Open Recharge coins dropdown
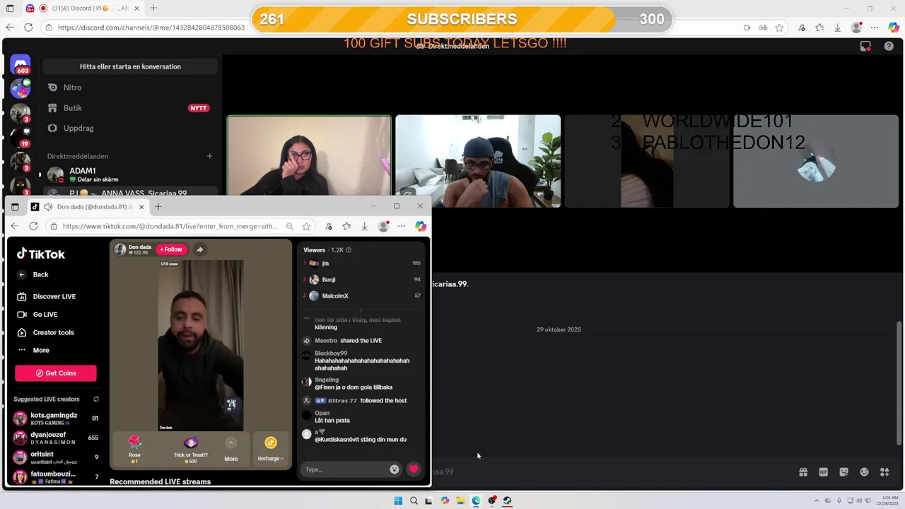 pos(271,450)
